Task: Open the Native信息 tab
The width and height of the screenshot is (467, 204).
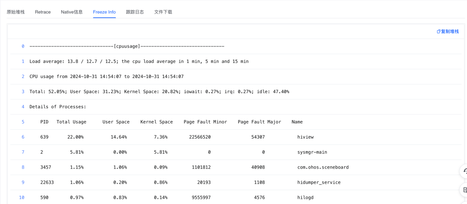Action: click(x=72, y=12)
